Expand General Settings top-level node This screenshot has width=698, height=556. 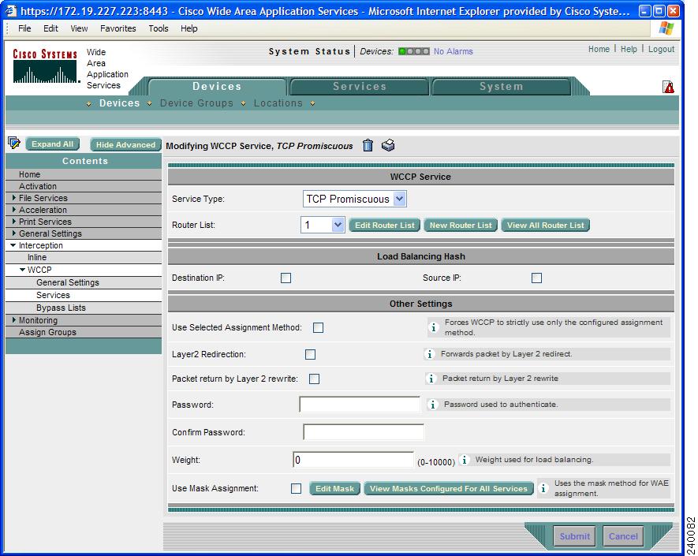[x=14, y=233]
